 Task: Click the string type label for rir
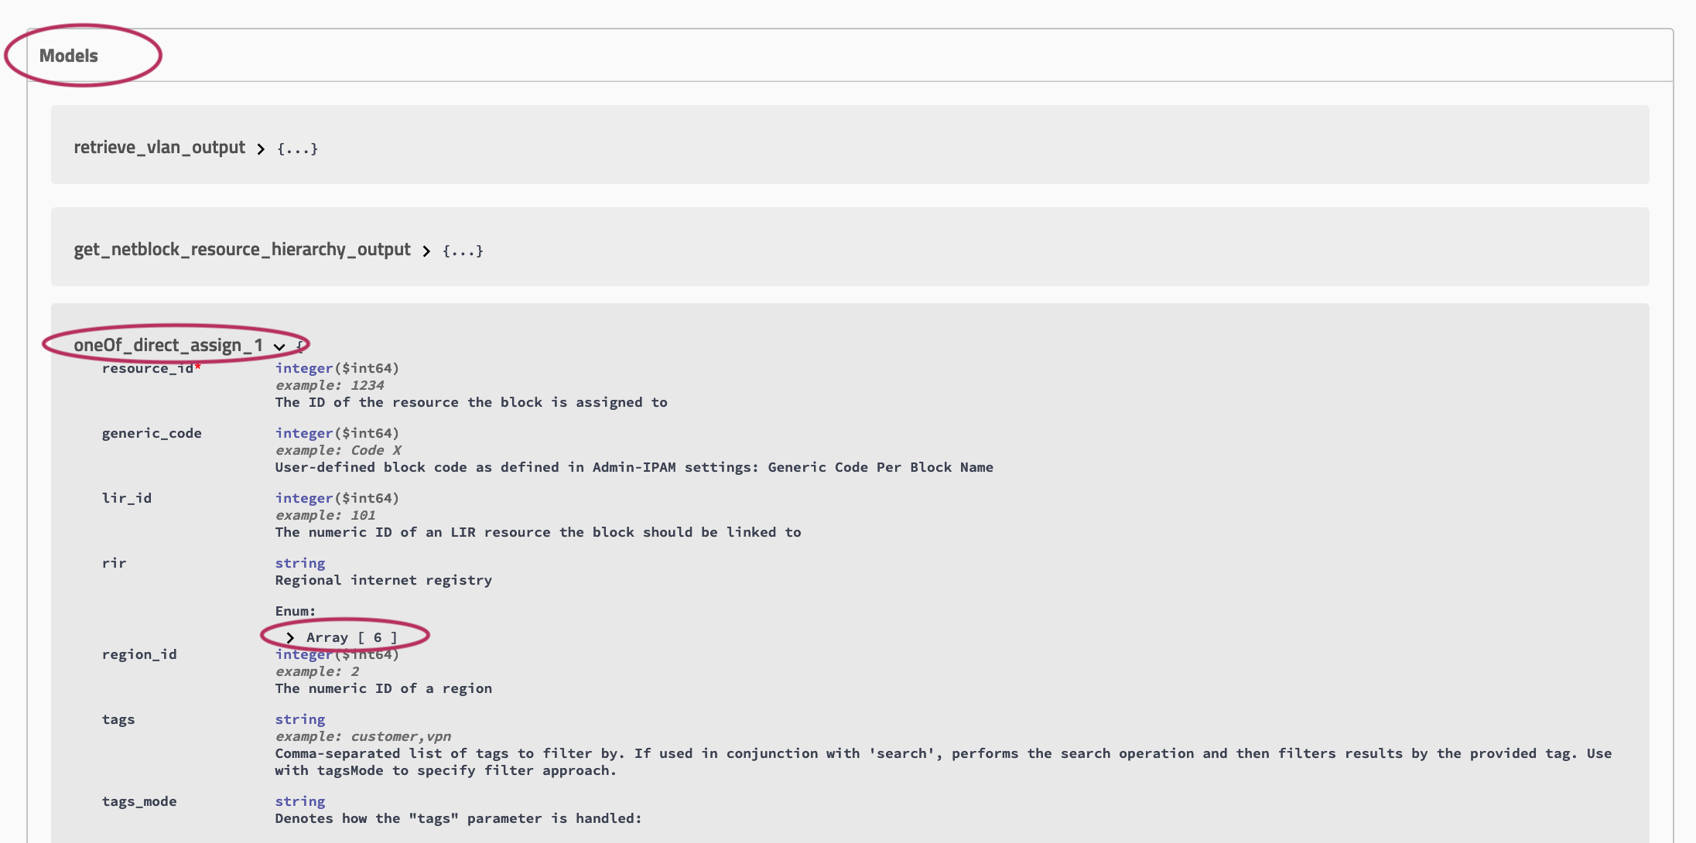[300, 563]
